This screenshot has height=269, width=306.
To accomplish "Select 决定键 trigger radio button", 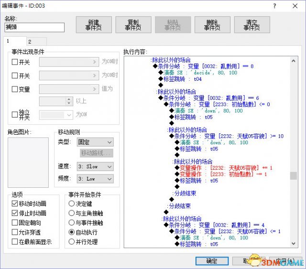I will 71,204.
